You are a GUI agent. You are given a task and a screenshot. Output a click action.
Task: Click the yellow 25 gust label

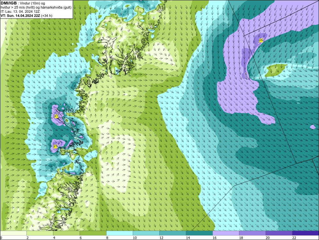tap(261, 40)
